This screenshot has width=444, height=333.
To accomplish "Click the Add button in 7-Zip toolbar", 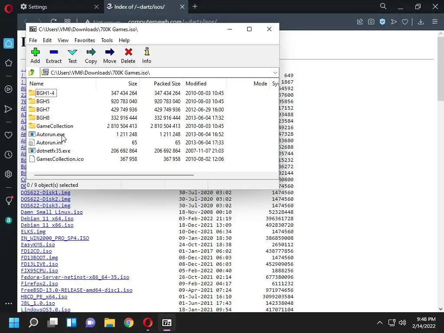I will (35, 56).
